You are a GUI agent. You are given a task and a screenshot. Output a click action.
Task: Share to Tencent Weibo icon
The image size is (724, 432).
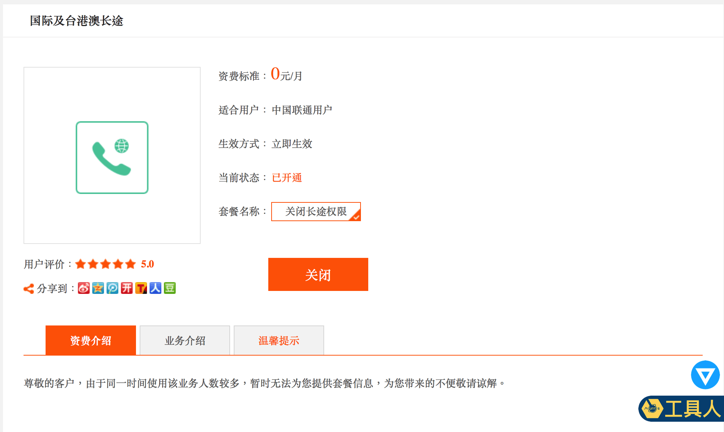tap(112, 288)
